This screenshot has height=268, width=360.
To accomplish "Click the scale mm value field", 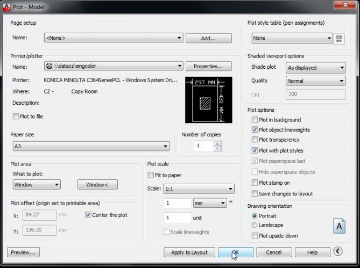I will tap(178, 203).
